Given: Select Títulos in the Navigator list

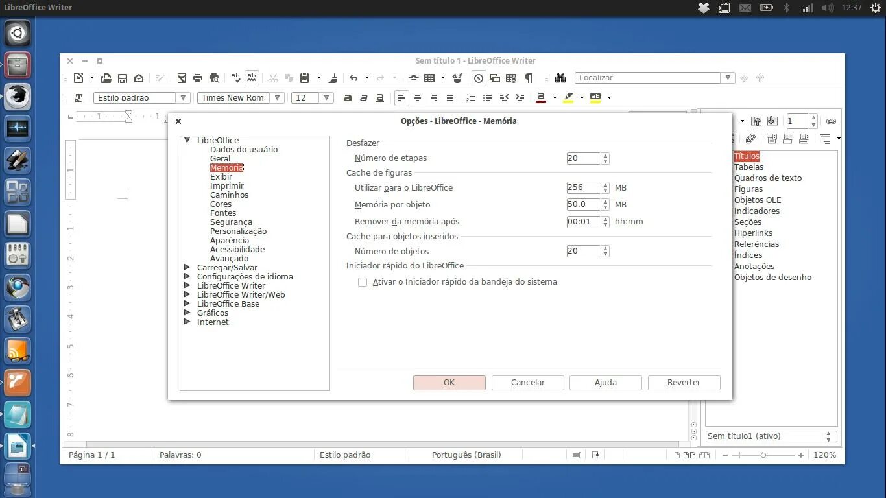Looking at the screenshot, I should 747,156.
